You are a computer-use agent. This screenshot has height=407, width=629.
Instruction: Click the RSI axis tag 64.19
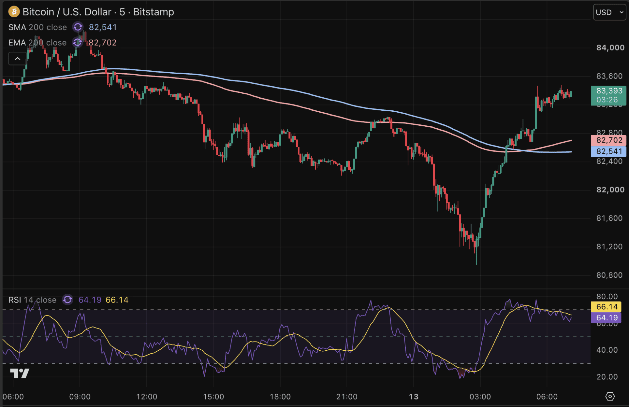coord(607,318)
